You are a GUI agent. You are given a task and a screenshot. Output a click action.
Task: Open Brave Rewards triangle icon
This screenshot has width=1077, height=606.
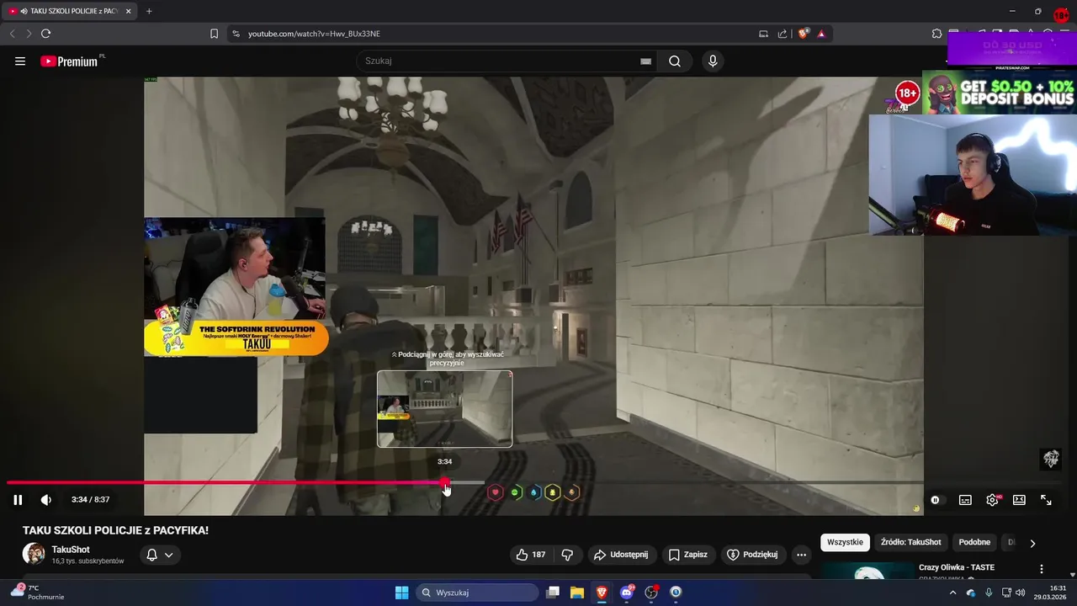pyautogui.click(x=821, y=34)
